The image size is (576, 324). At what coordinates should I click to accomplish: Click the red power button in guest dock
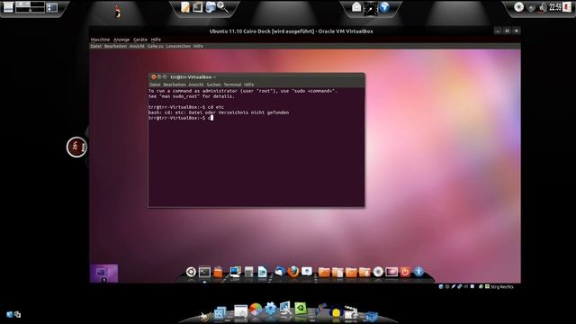click(405, 272)
